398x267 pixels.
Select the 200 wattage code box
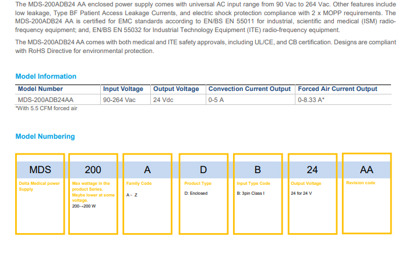tap(93, 170)
